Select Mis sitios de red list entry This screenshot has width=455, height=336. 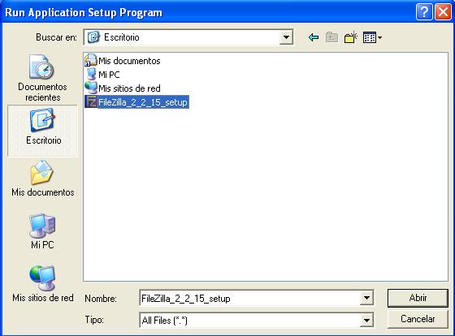123,88
